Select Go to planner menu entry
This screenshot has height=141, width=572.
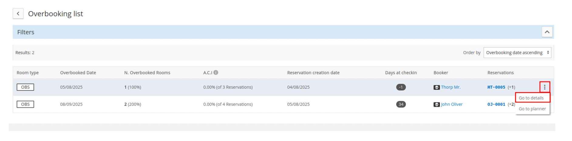532,109
